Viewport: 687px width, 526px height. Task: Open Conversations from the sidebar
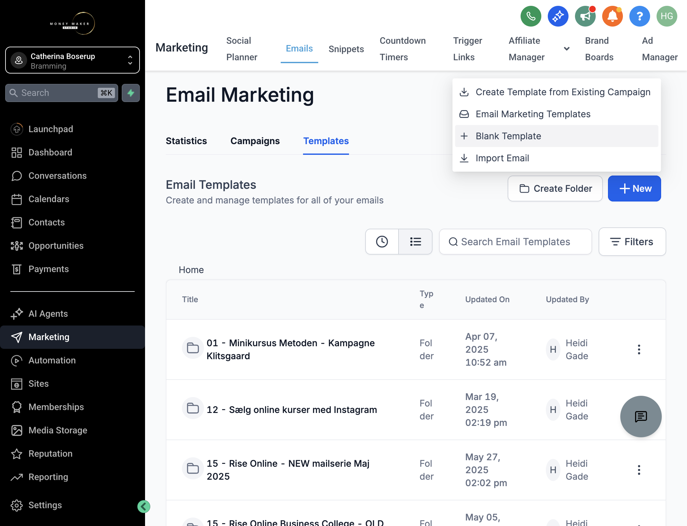pyautogui.click(x=73, y=176)
